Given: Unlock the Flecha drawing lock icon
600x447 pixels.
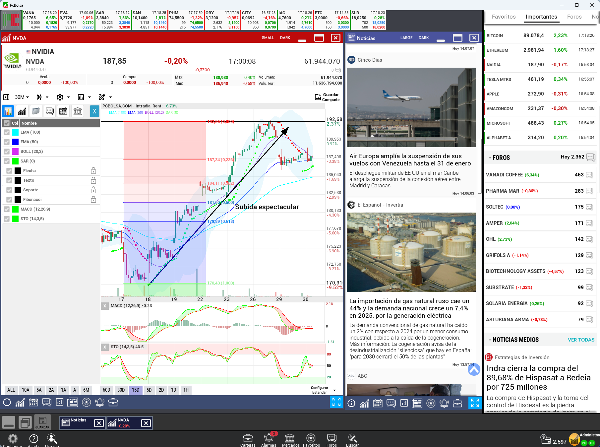Looking at the screenshot, I should pyautogui.click(x=93, y=171).
